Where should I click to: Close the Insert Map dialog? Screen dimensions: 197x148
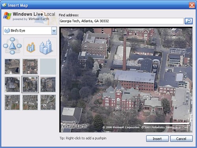192,5
